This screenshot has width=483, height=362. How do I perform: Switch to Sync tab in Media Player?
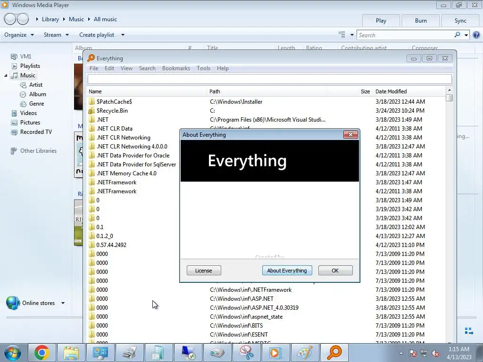[x=460, y=21]
